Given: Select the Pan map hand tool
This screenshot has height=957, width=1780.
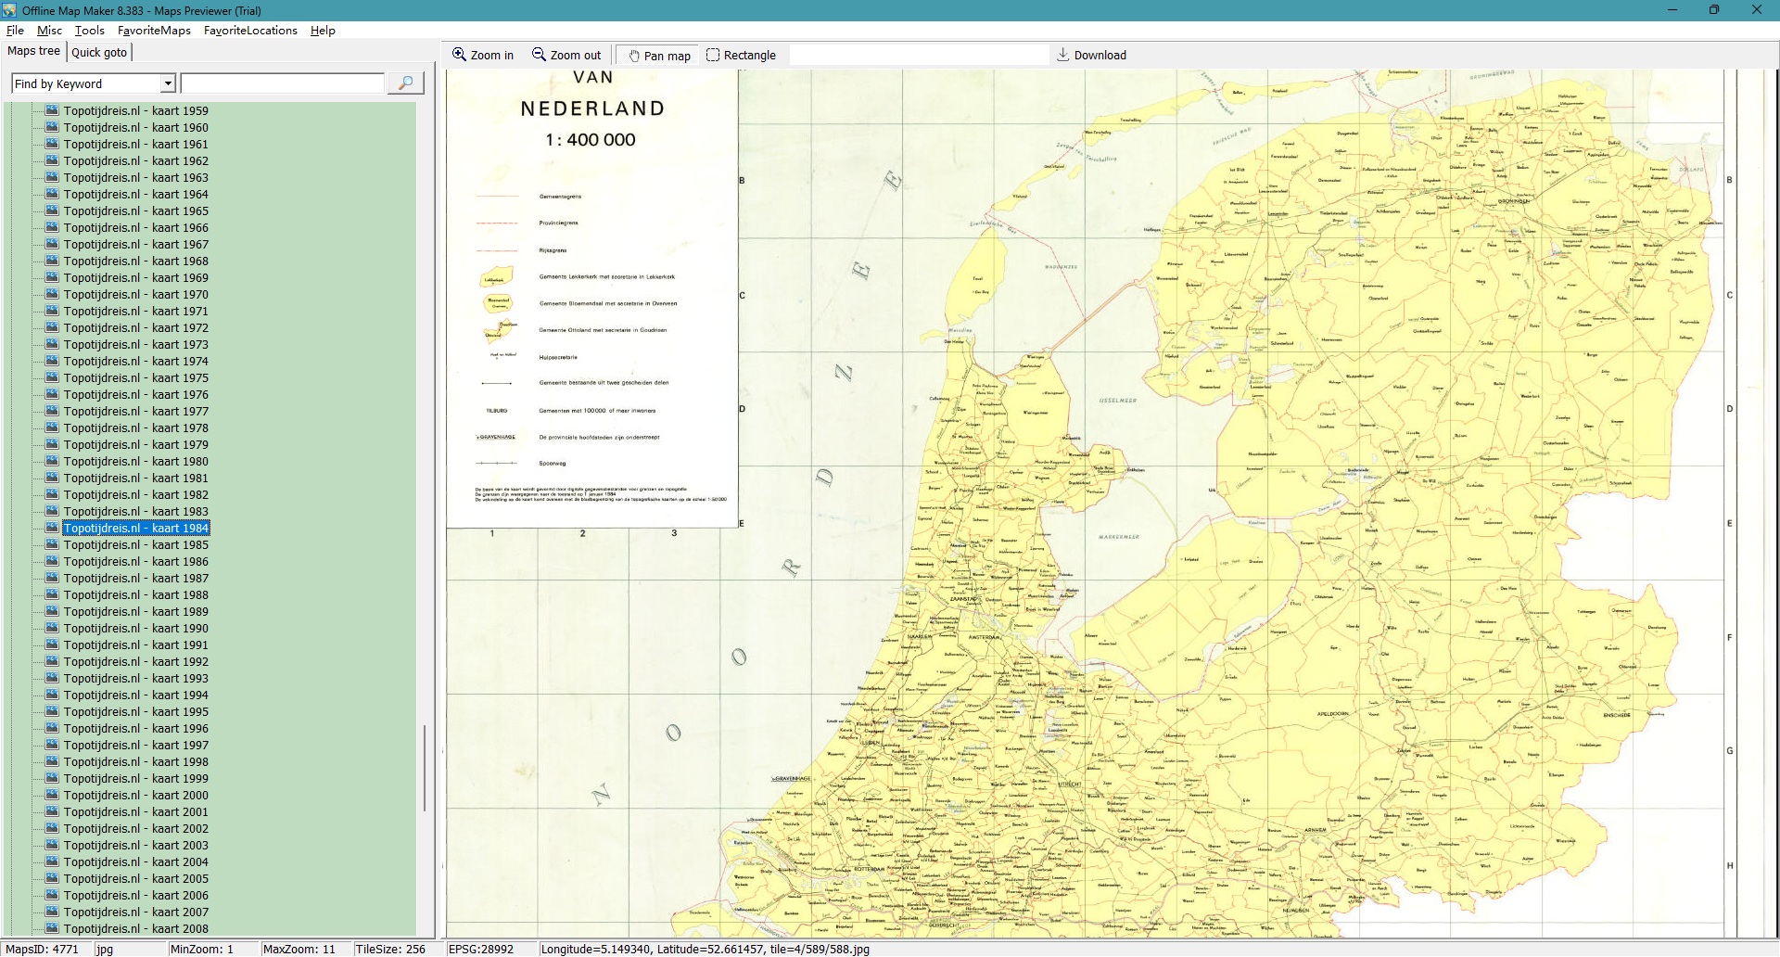Looking at the screenshot, I should [x=634, y=56].
